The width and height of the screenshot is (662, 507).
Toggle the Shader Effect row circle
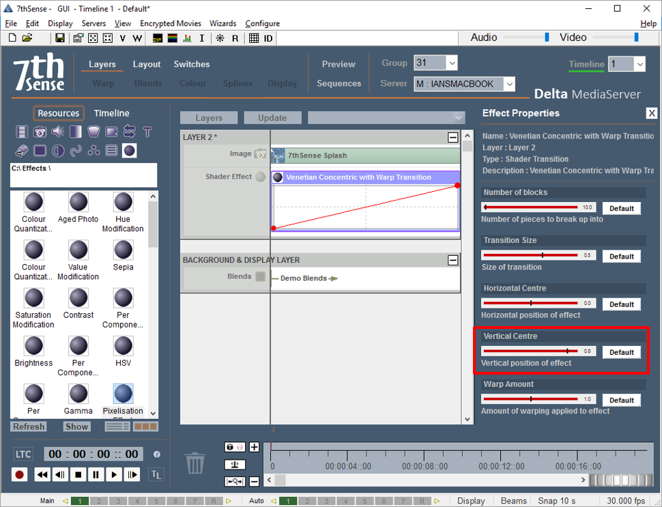[x=261, y=177]
